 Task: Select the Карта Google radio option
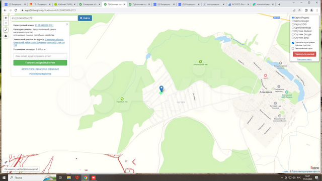(293, 21)
